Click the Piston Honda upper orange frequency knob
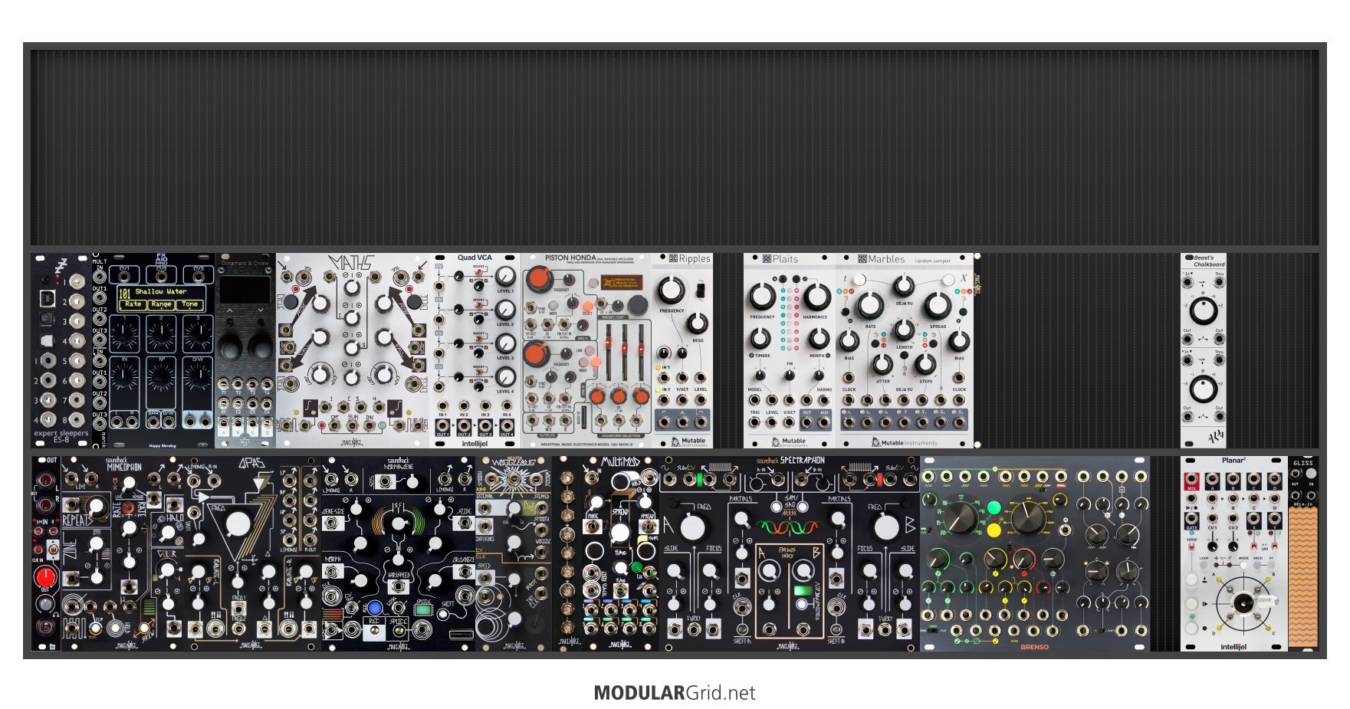 click(x=538, y=279)
